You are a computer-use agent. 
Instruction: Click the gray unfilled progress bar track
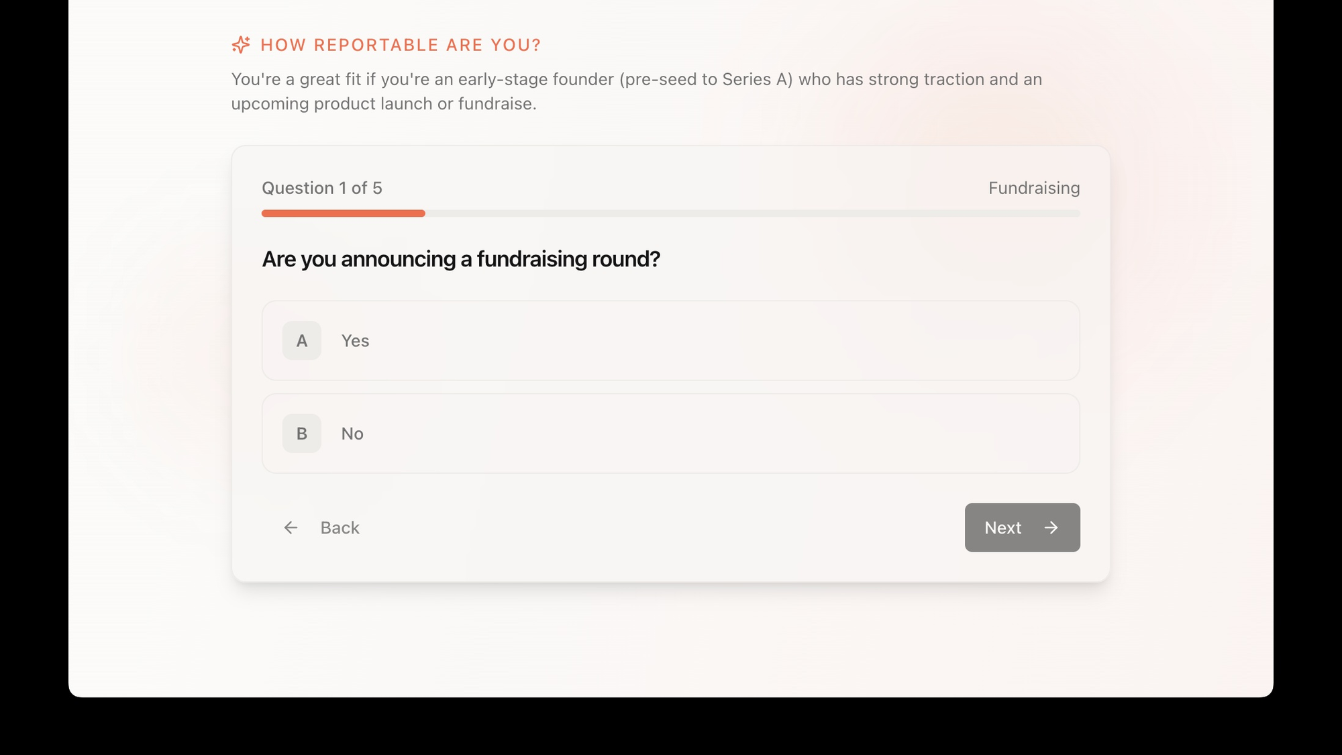[x=752, y=213]
